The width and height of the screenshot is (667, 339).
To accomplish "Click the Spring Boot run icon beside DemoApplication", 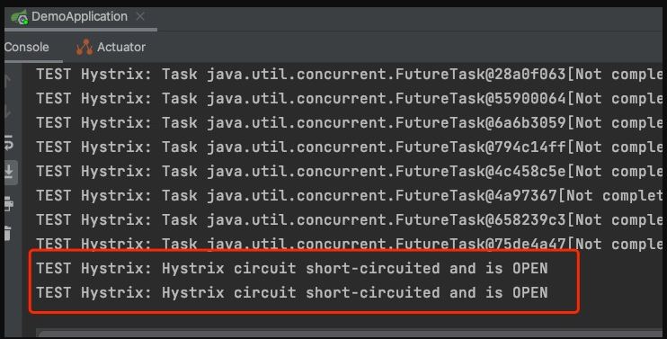I will tap(20, 17).
